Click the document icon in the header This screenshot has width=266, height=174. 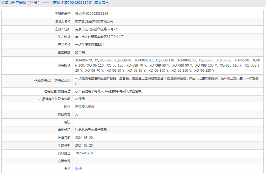[x=3, y=3]
